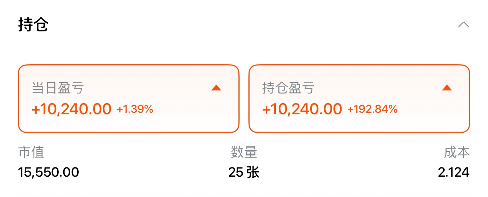Click the 成本 label

(x=457, y=152)
